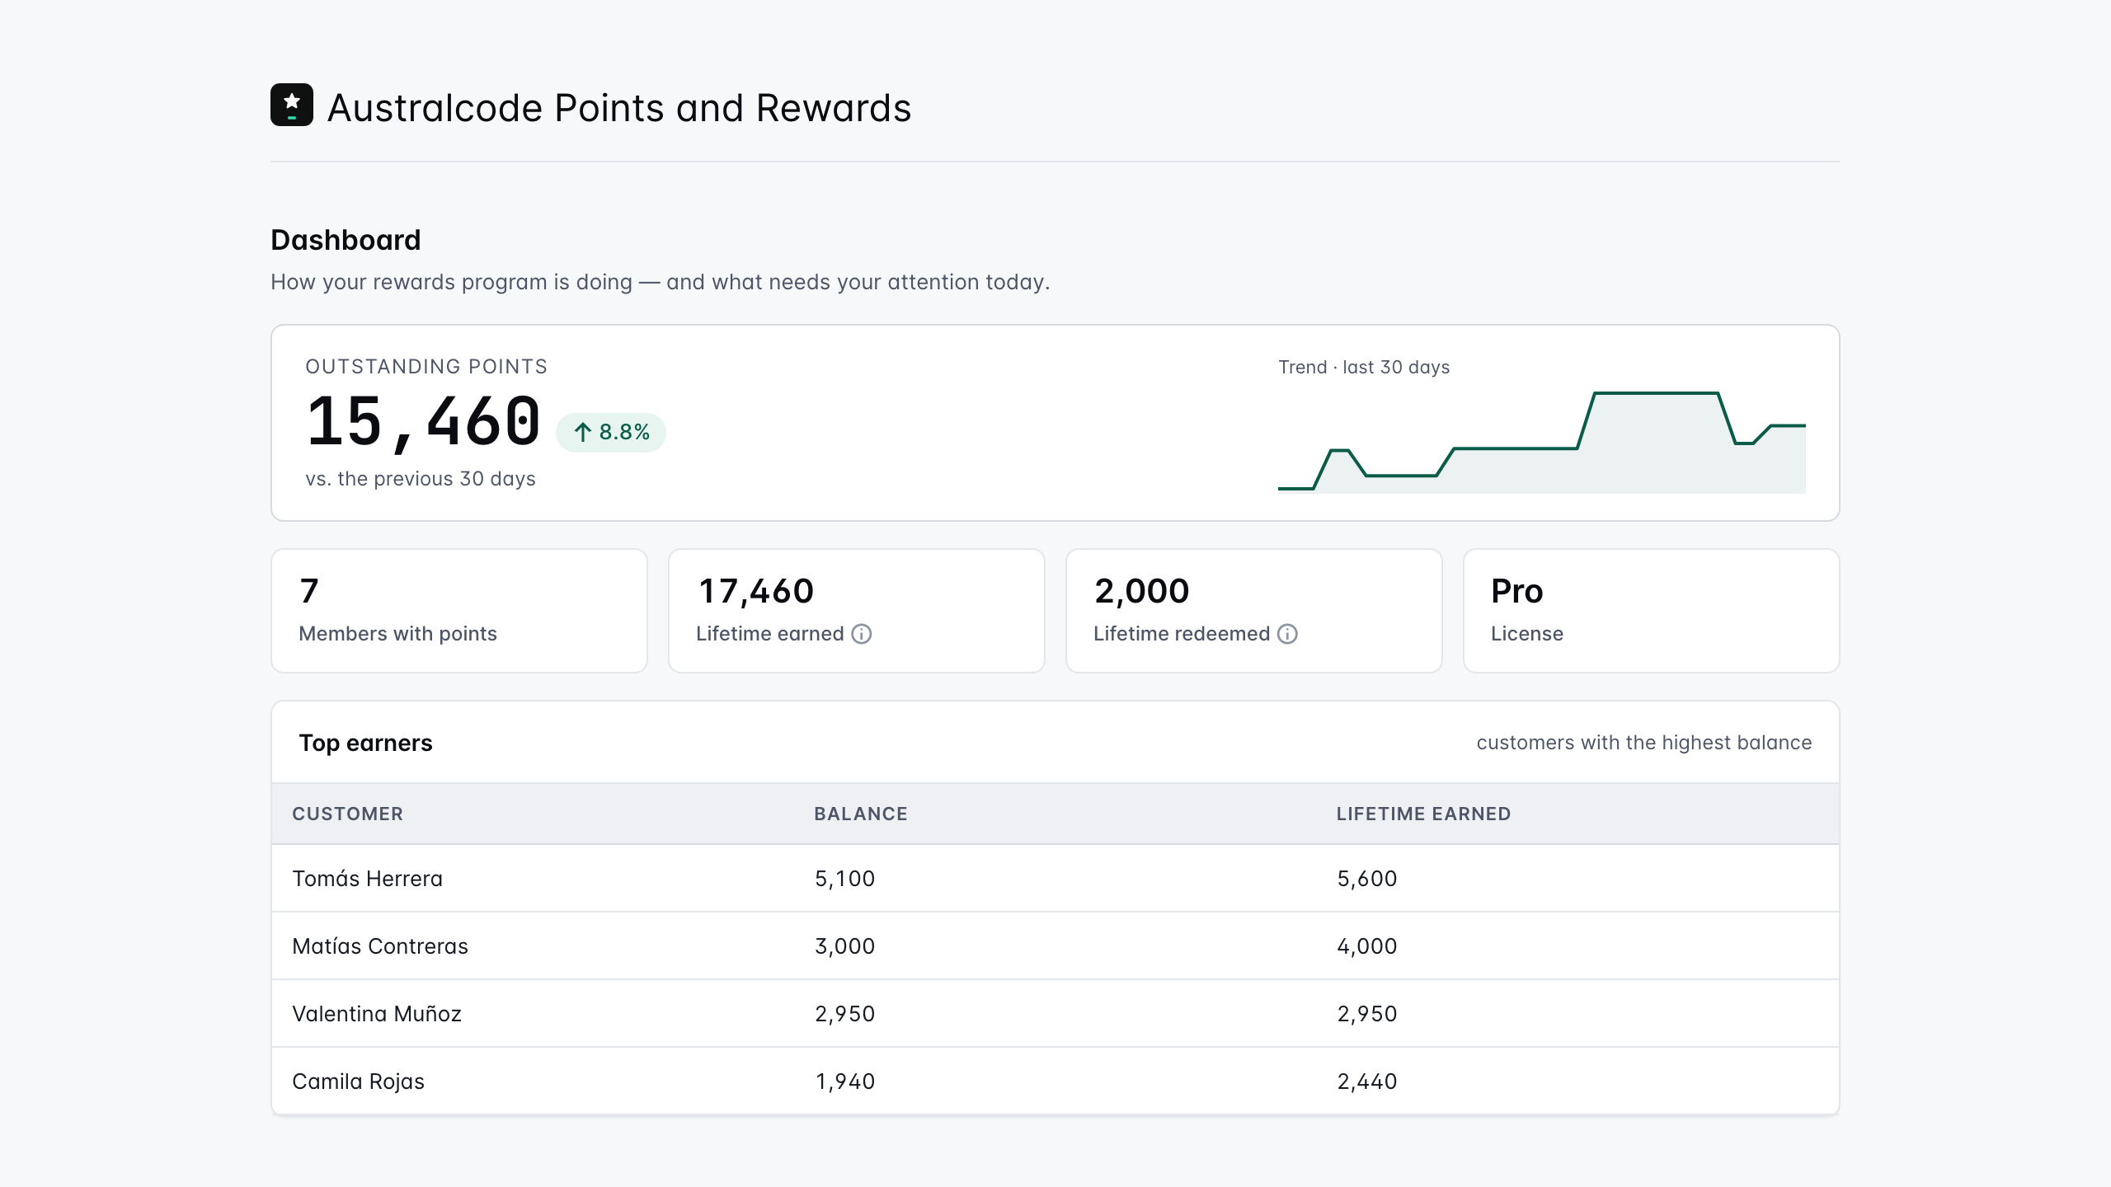Click the Australcode star logo icon

[x=292, y=105]
